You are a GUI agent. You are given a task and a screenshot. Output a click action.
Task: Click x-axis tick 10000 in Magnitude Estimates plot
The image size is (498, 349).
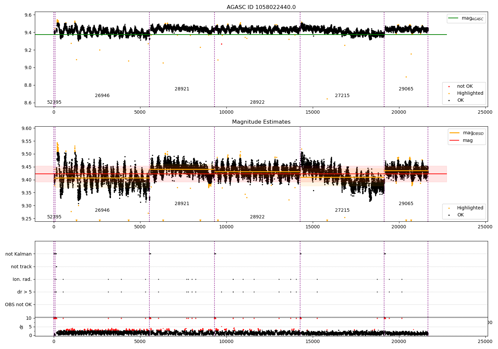(x=226, y=227)
